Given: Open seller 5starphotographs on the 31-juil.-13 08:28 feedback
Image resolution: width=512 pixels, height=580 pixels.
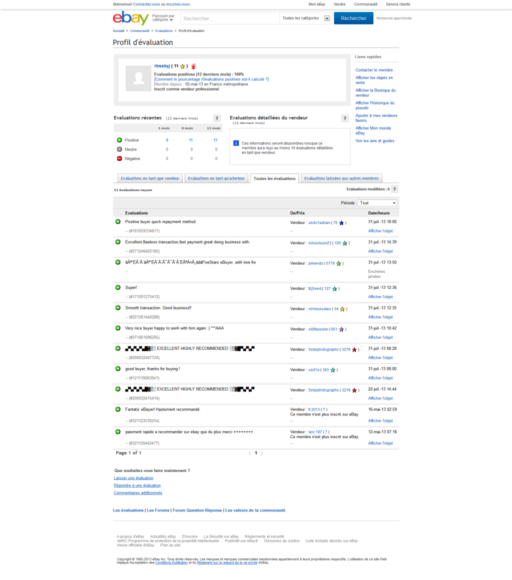Looking at the screenshot, I should (323, 349).
